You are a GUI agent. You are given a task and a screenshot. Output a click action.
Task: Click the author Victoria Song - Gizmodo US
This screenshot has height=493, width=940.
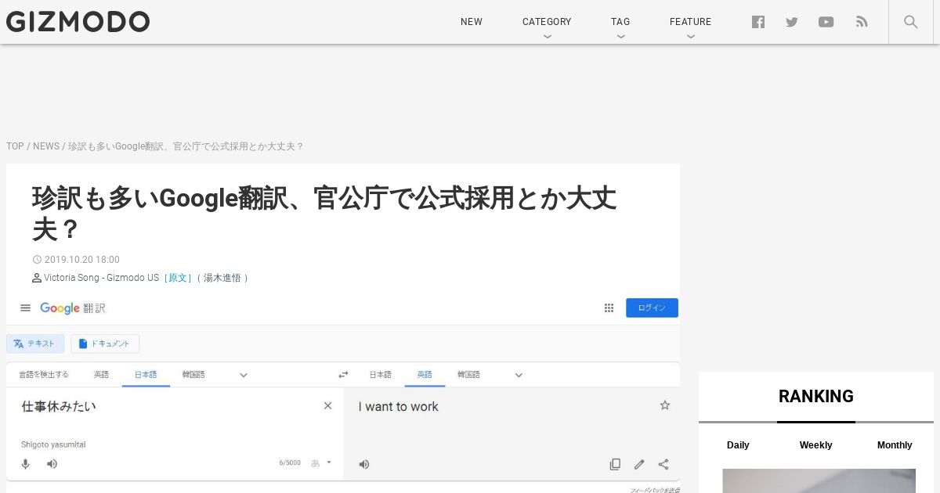pos(101,278)
